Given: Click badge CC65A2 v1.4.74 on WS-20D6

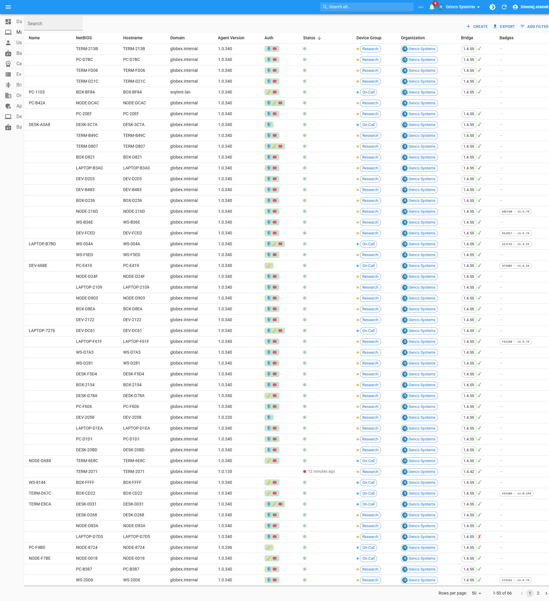Looking at the screenshot, I should [515, 580].
